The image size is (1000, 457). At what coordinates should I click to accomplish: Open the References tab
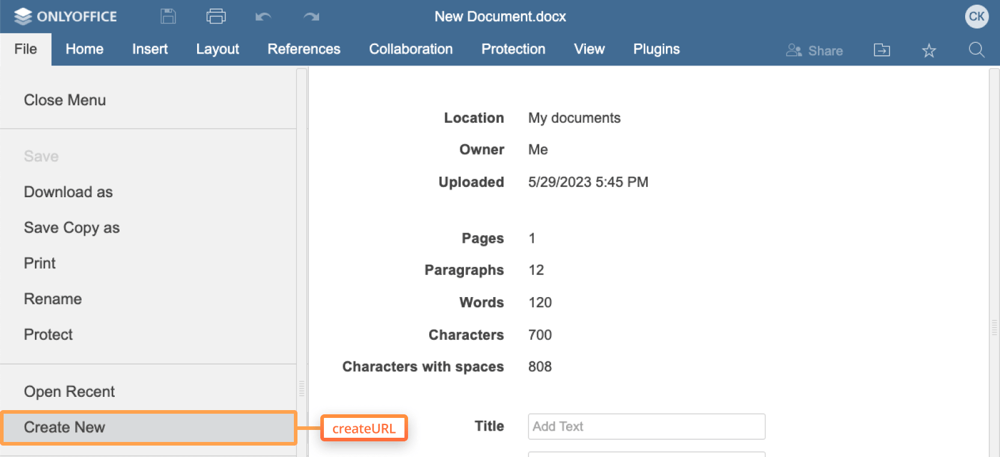[x=304, y=49]
